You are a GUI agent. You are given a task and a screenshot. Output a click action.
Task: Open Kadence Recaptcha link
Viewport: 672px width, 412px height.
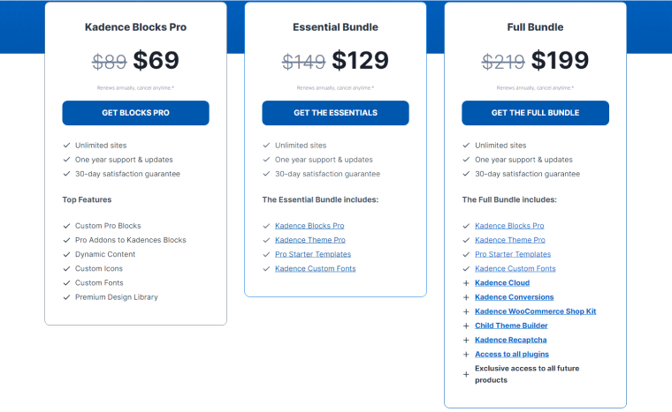pyautogui.click(x=511, y=340)
